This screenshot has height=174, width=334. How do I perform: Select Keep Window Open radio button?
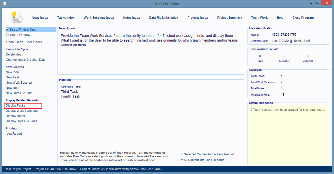(x=7, y=29)
